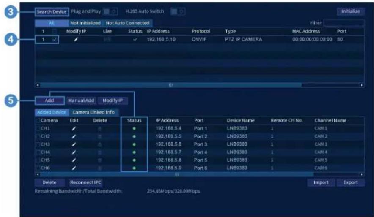Check the CH6 checkbox
Image resolution: width=374 pixels, height=217 pixels.
pyautogui.click(x=38, y=168)
